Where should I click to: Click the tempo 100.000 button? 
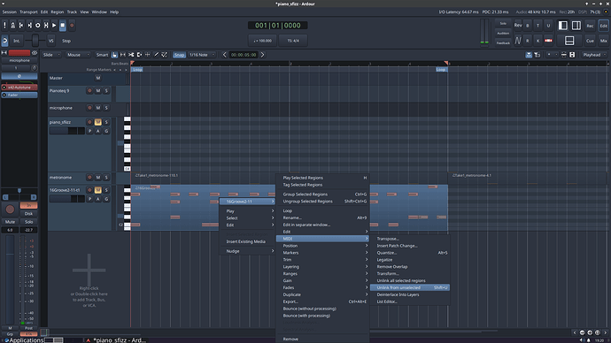pos(263,41)
